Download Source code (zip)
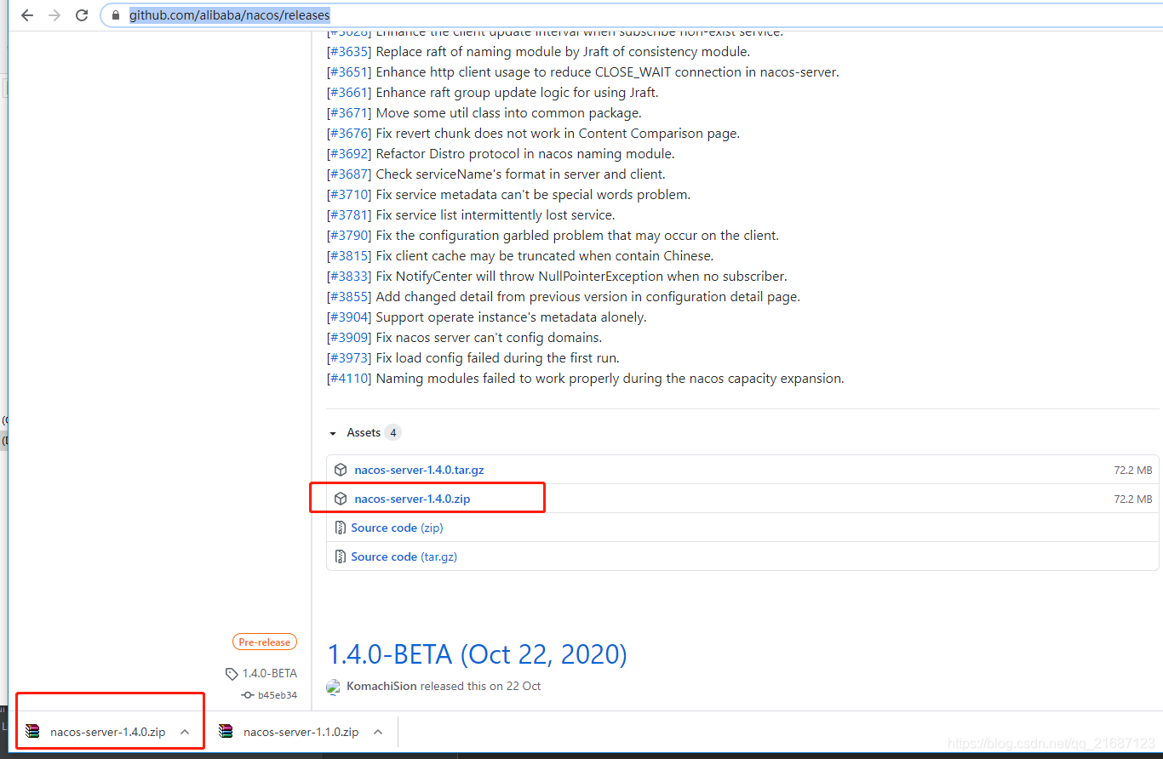Viewport: 1163px width, 759px height. click(397, 528)
